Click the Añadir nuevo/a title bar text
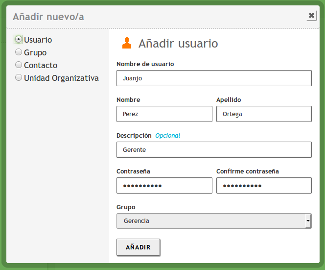 coord(48,17)
